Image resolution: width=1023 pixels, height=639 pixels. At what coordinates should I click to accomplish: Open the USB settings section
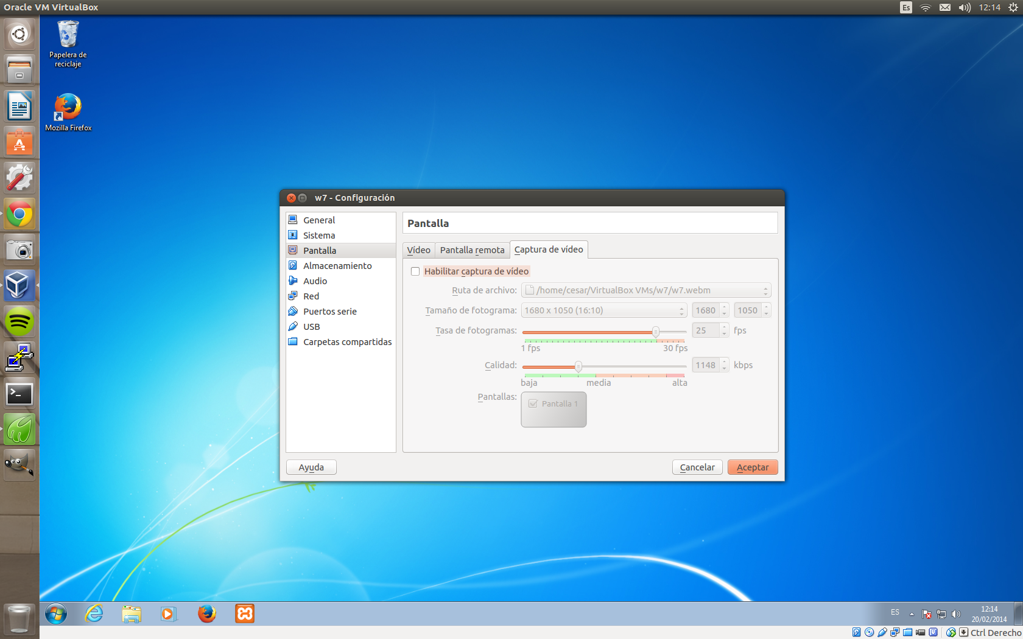[311, 327]
